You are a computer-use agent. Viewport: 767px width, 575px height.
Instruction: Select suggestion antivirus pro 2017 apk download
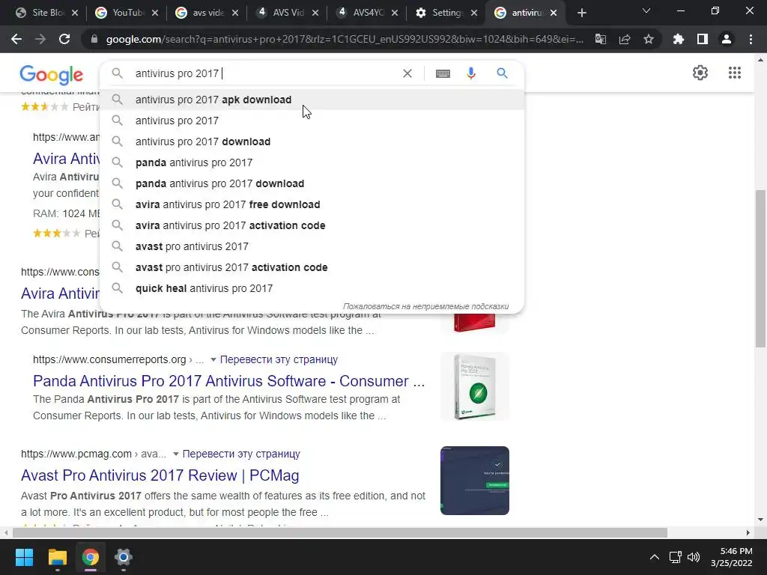312,100
